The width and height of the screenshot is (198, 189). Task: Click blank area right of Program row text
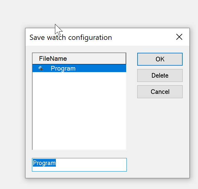pos(101,68)
